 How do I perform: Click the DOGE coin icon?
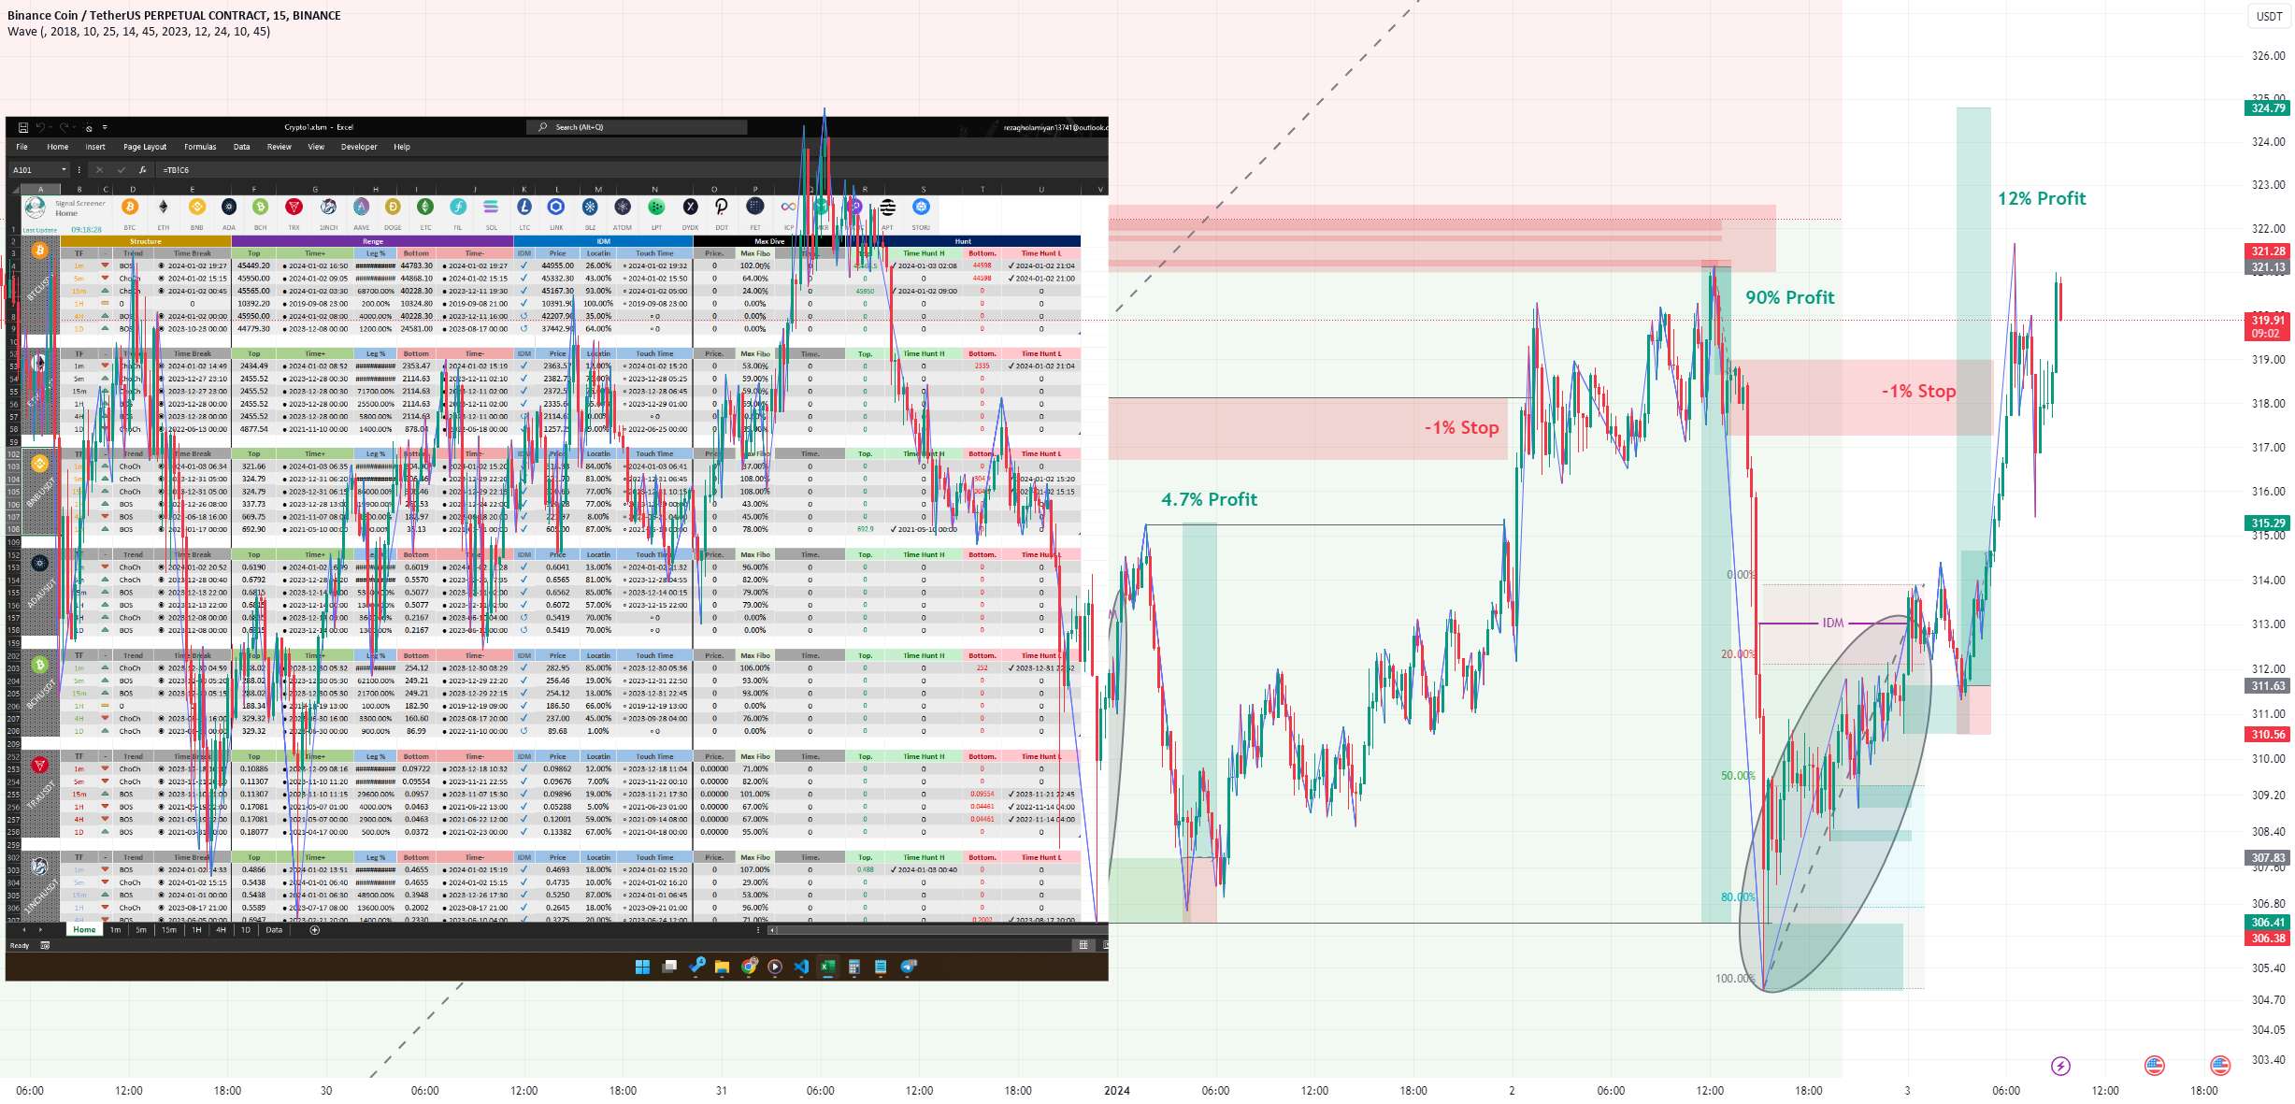393,207
